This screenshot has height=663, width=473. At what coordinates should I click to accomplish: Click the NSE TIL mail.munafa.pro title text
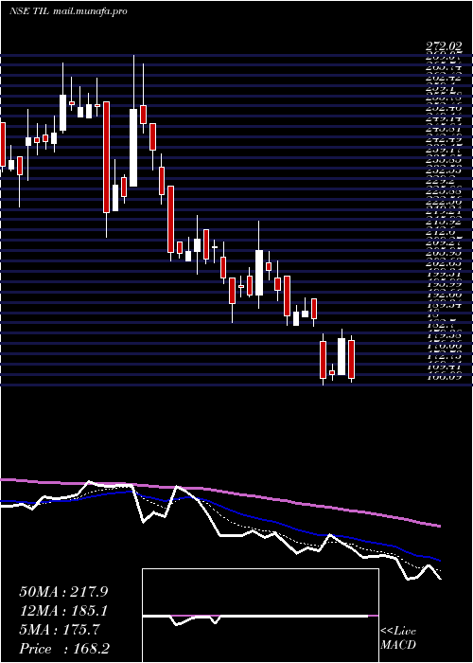(x=68, y=11)
